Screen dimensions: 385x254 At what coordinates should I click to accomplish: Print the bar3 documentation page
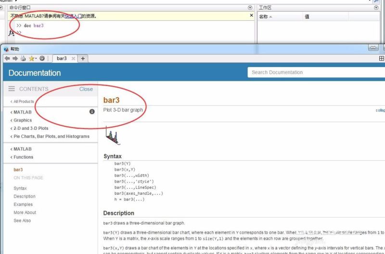point(23,58)
